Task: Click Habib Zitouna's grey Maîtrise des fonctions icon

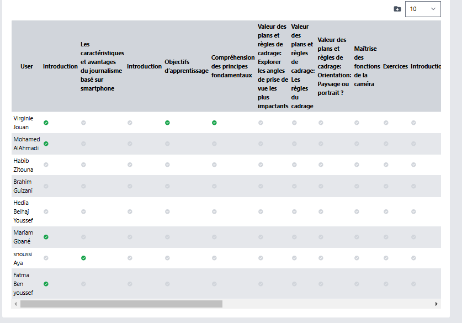Action: pos(357,165)
